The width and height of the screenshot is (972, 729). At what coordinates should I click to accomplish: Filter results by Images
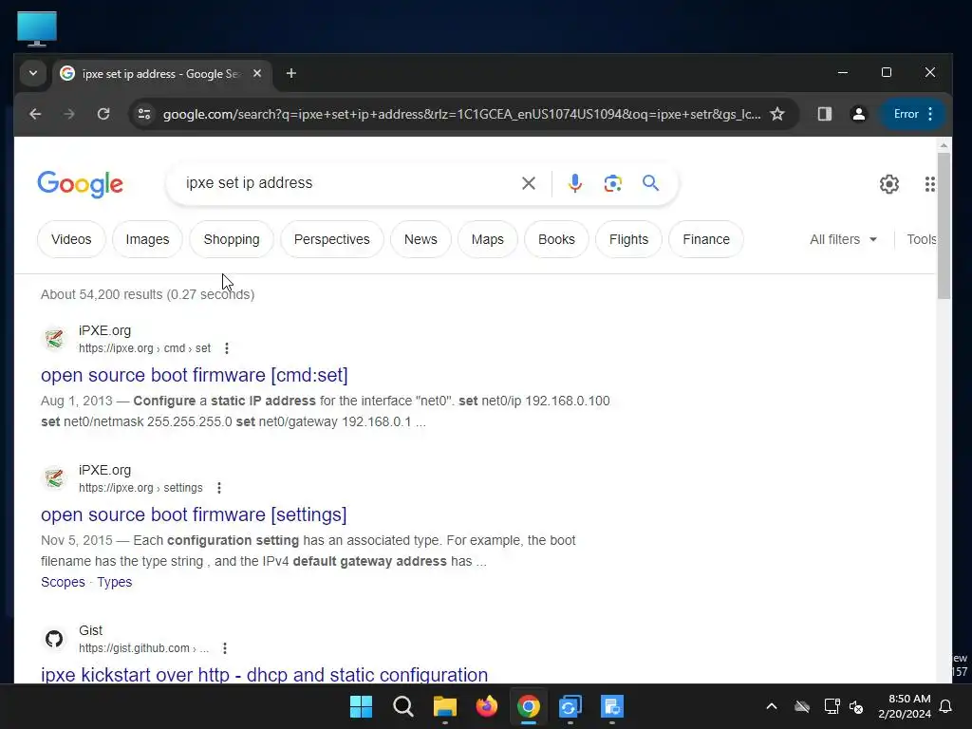pyautogui.click(x=147, y=239)
